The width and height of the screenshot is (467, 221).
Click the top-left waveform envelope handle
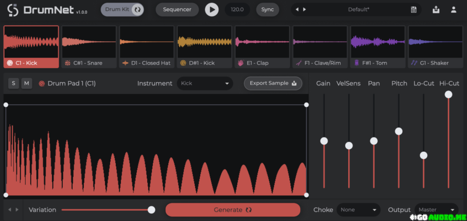point(6,105)
